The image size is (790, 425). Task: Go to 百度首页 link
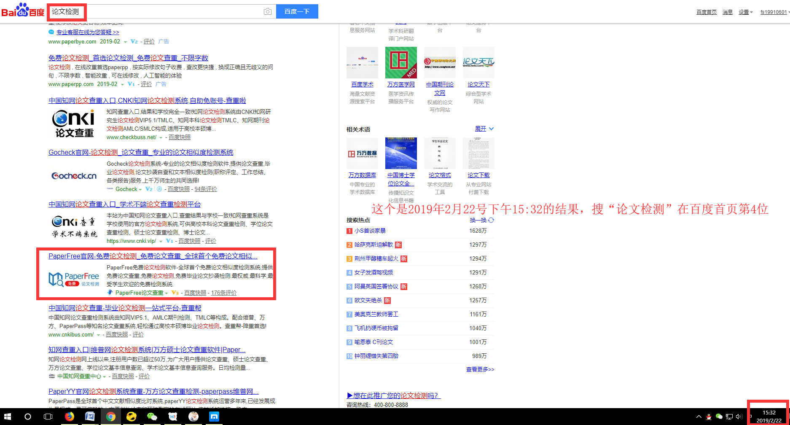pyautogui.click(x=707, y=12)
